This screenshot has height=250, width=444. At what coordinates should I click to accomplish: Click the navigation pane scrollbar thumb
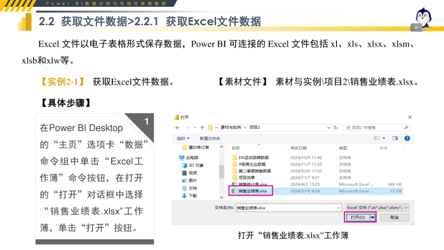222,171
